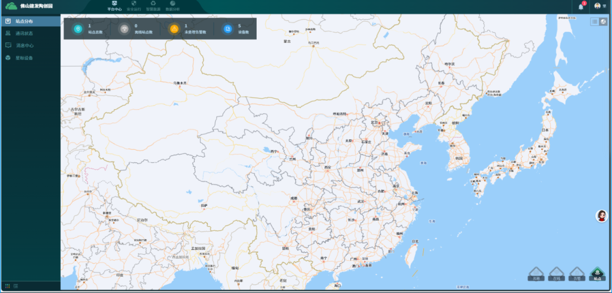Viewport: 612px width, 293px height.
Task: Click the grid apps icon at sidebar bottom
Action: coord(8,286)
